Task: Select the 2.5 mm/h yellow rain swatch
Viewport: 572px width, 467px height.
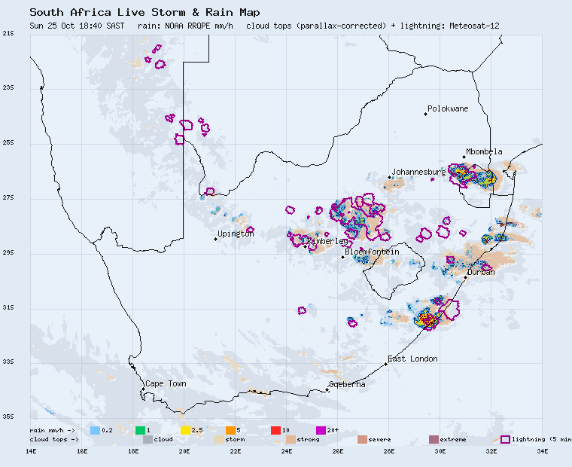Action: 186,430
